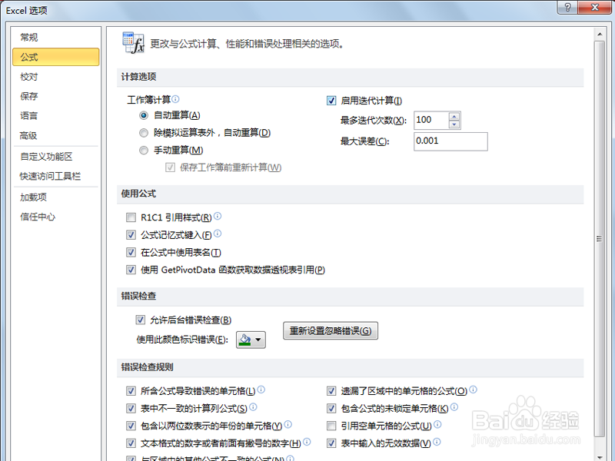This screenshot has width=615, height=461.
Task: Close the Excel 选项 dialog
Action: click(x=594, y=7)
